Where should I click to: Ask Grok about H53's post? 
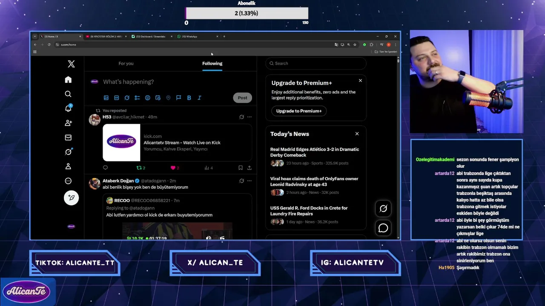pyautogui.click(x=241, y=117)
